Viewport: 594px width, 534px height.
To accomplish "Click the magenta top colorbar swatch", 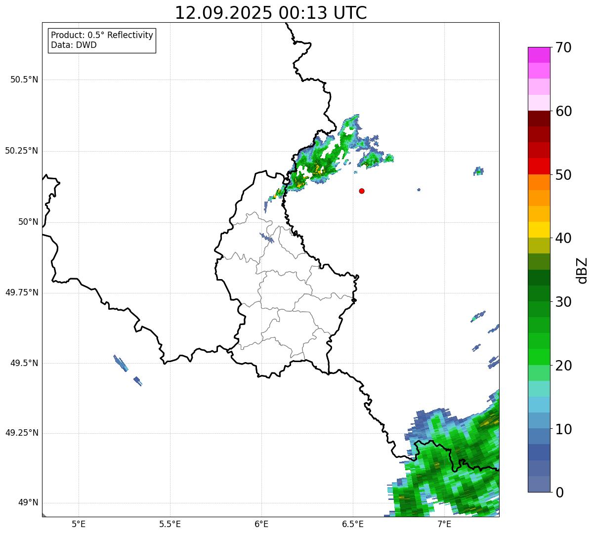I will 539,55.
